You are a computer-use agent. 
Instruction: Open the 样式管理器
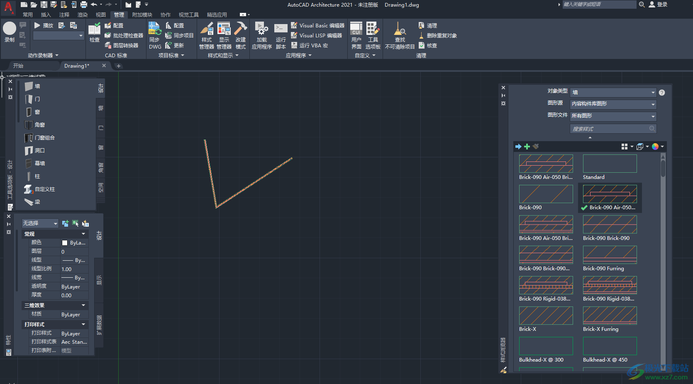(207, 36)
